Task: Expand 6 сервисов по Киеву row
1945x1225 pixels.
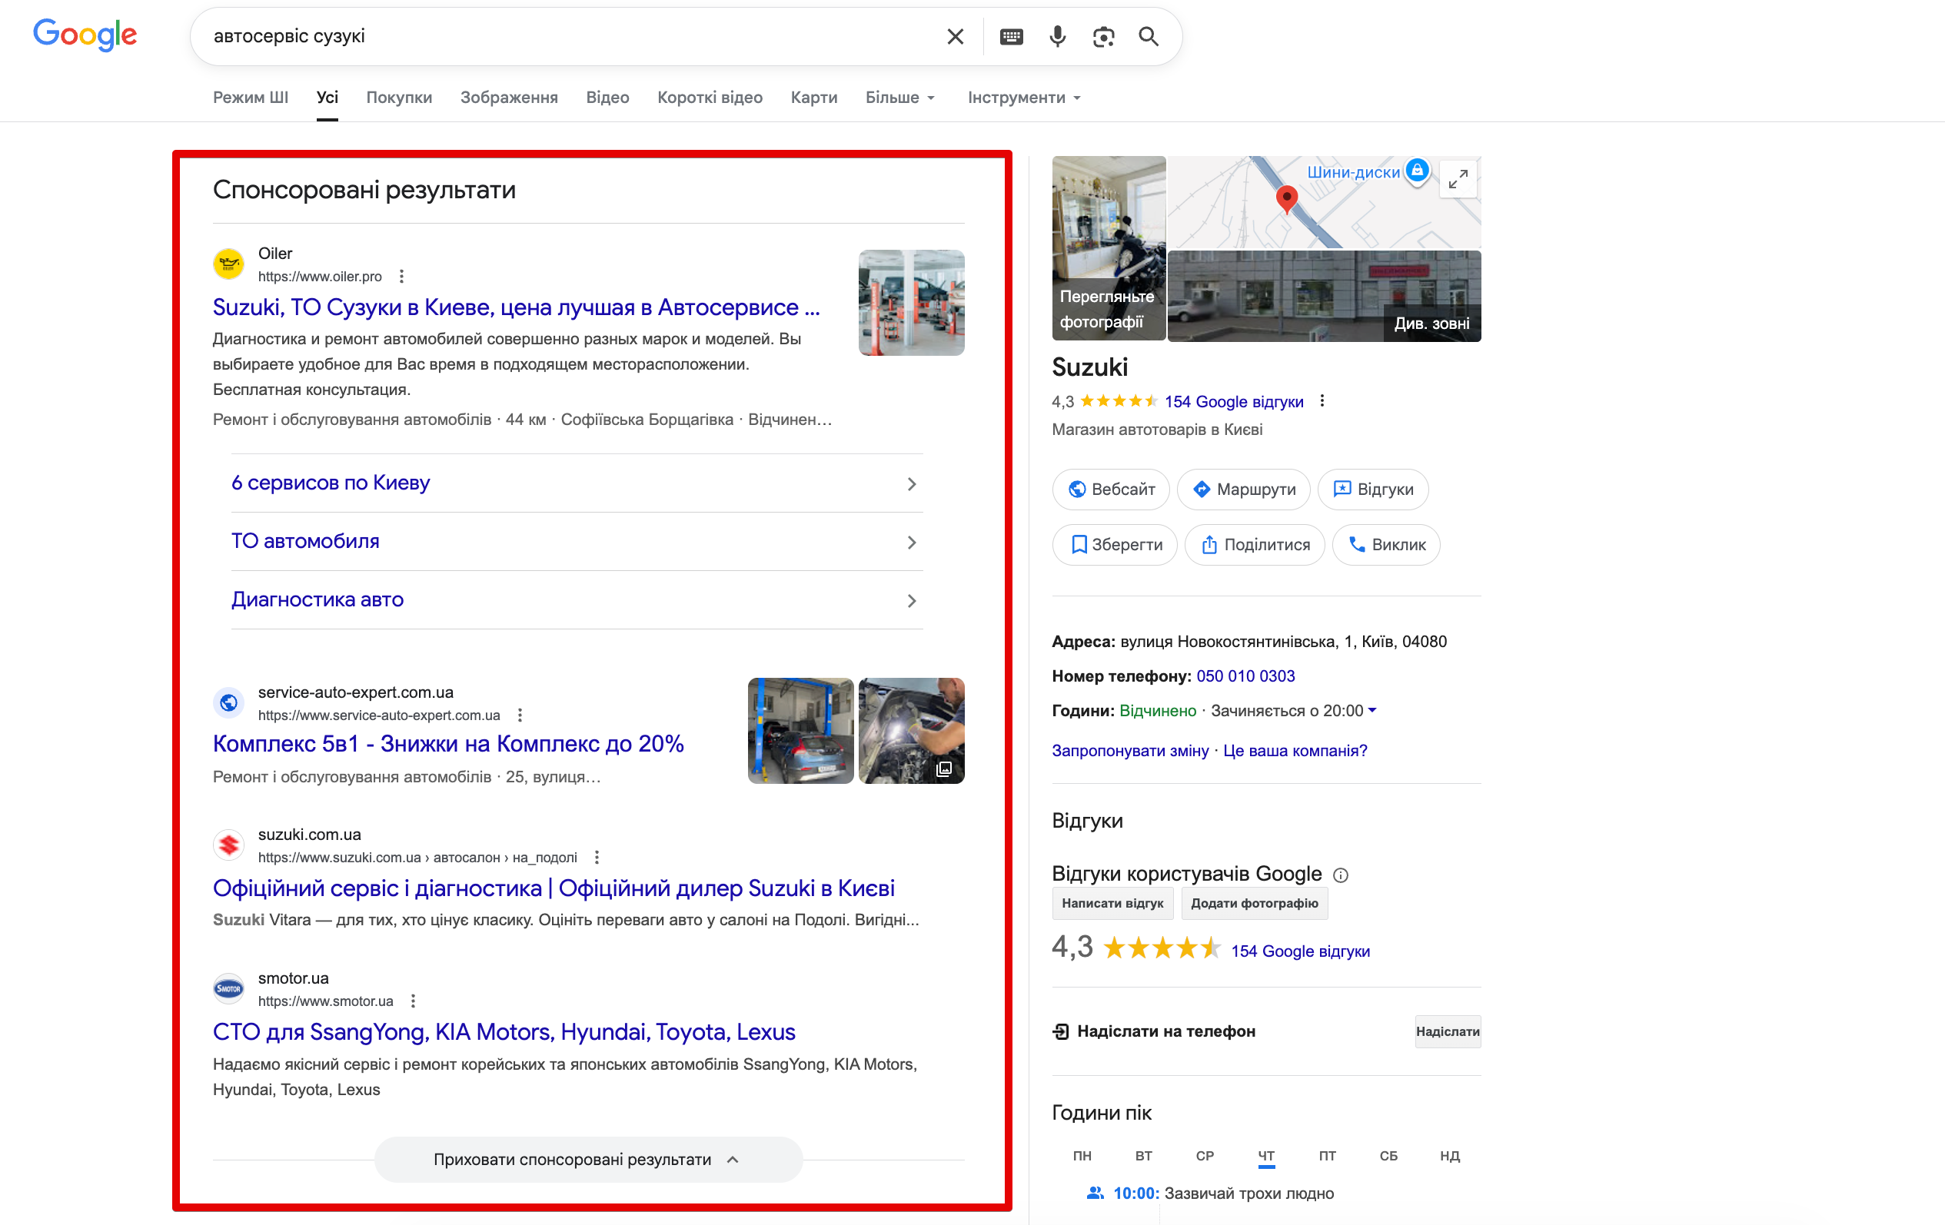Action: 577,483
